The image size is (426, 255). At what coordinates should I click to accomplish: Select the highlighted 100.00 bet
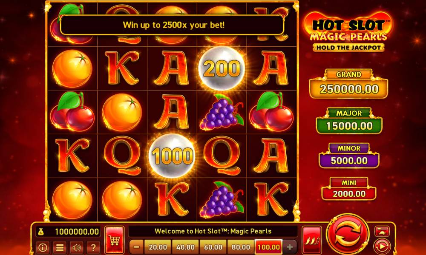point(269,247)
